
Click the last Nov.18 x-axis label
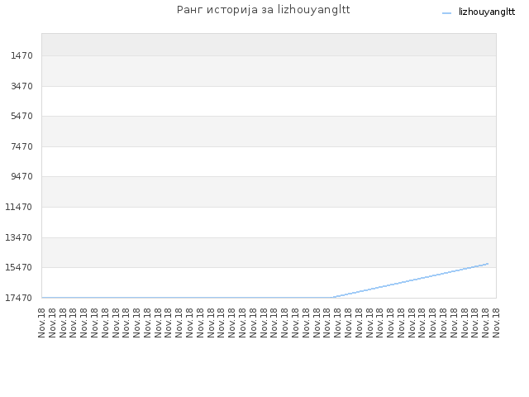496,323
